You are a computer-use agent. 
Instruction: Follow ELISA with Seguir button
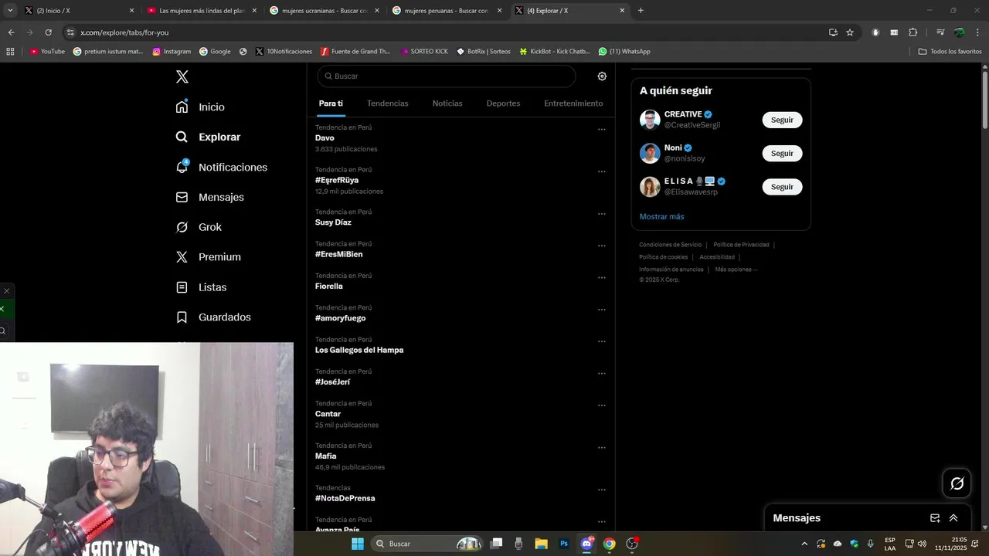(x=782, y=187)
